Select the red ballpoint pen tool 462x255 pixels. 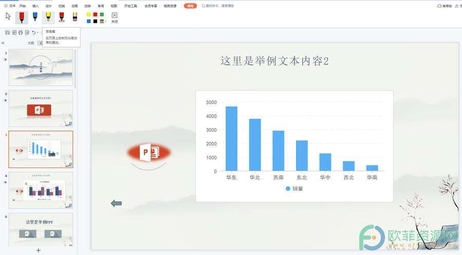tap(22, 17)
